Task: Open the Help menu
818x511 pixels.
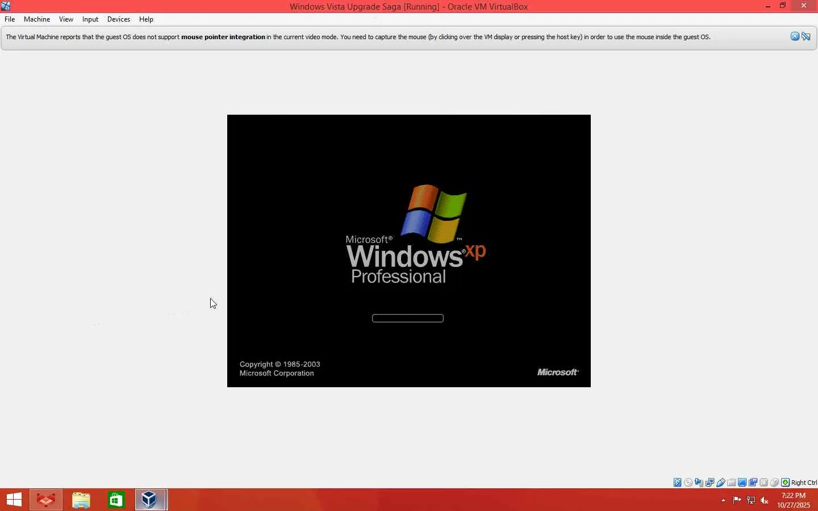Action: click(146, 19)
